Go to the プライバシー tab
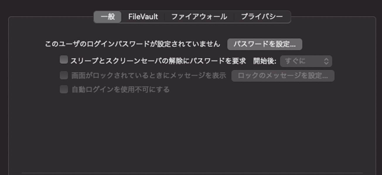382x175 pixels. [262, 17]
